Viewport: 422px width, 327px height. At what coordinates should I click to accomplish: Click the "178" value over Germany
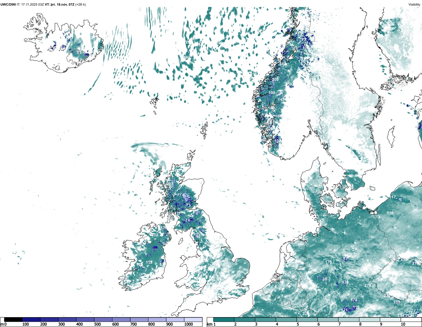point(328,262)
